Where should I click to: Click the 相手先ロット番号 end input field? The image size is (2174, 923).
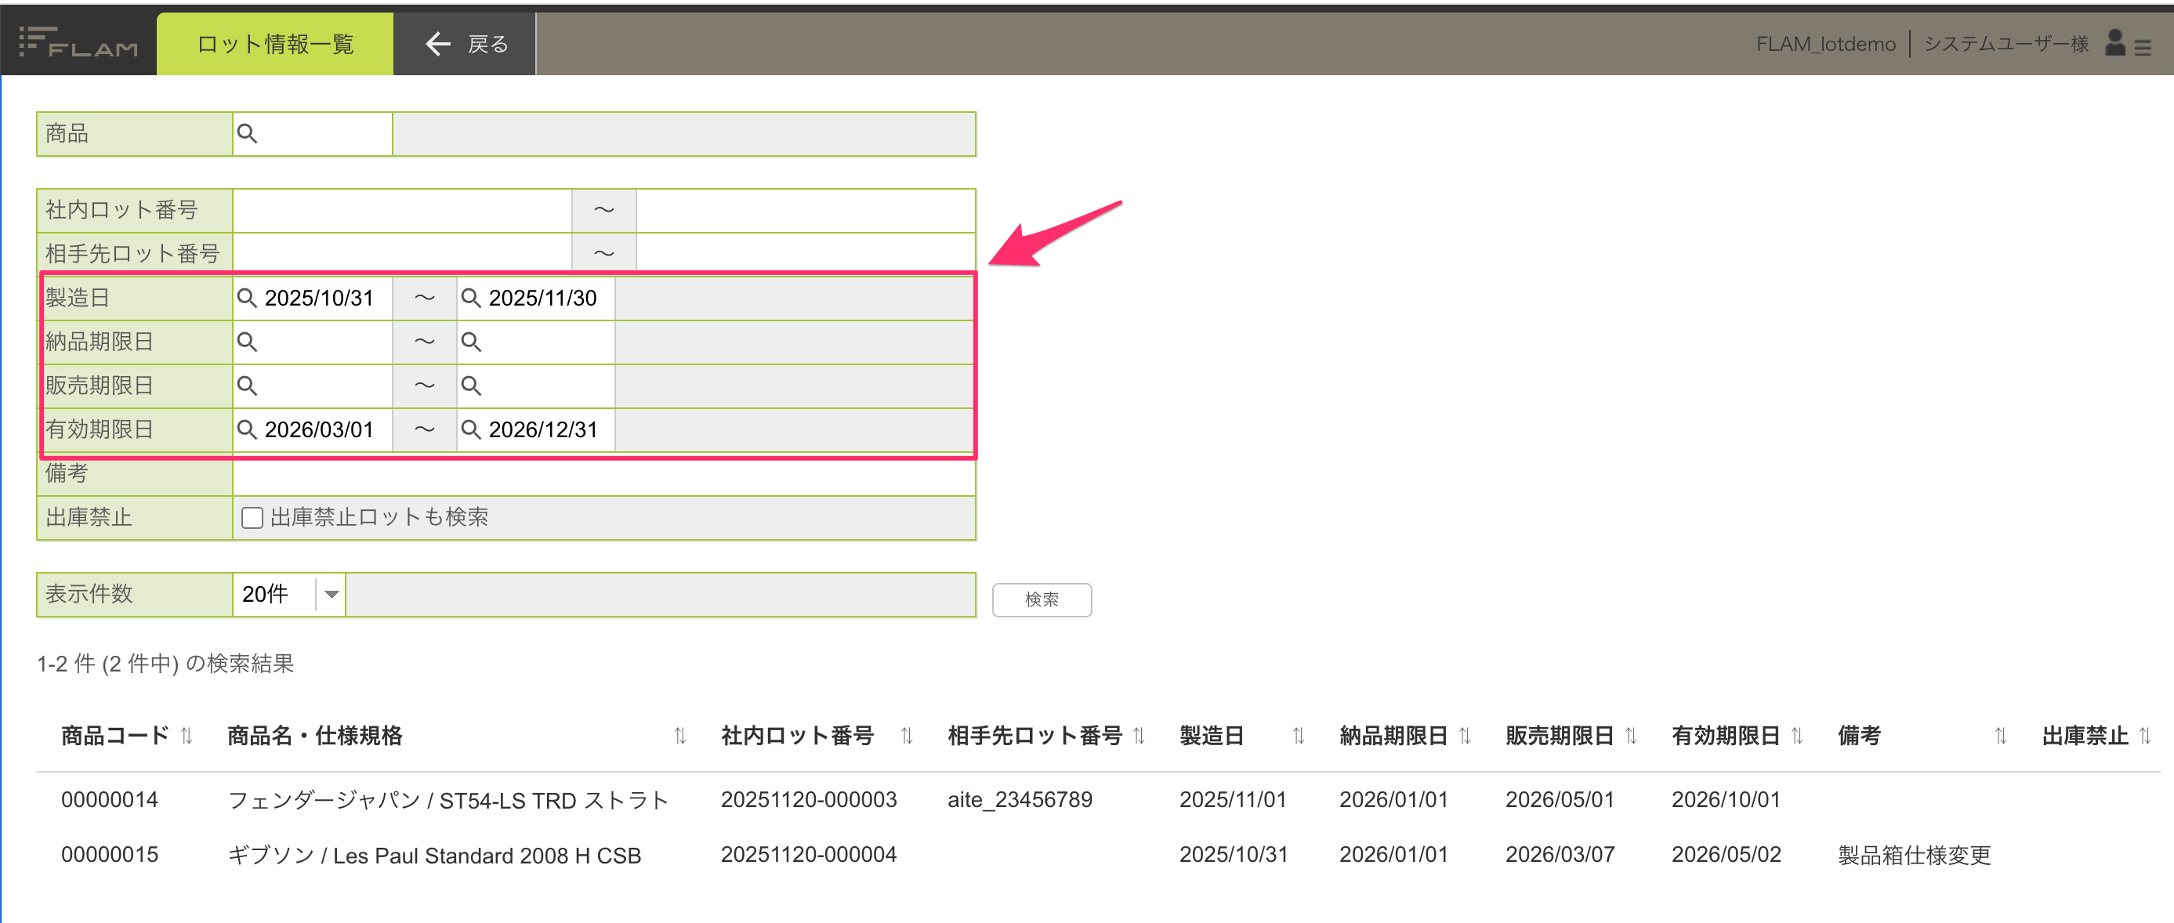tap(806, 253)
